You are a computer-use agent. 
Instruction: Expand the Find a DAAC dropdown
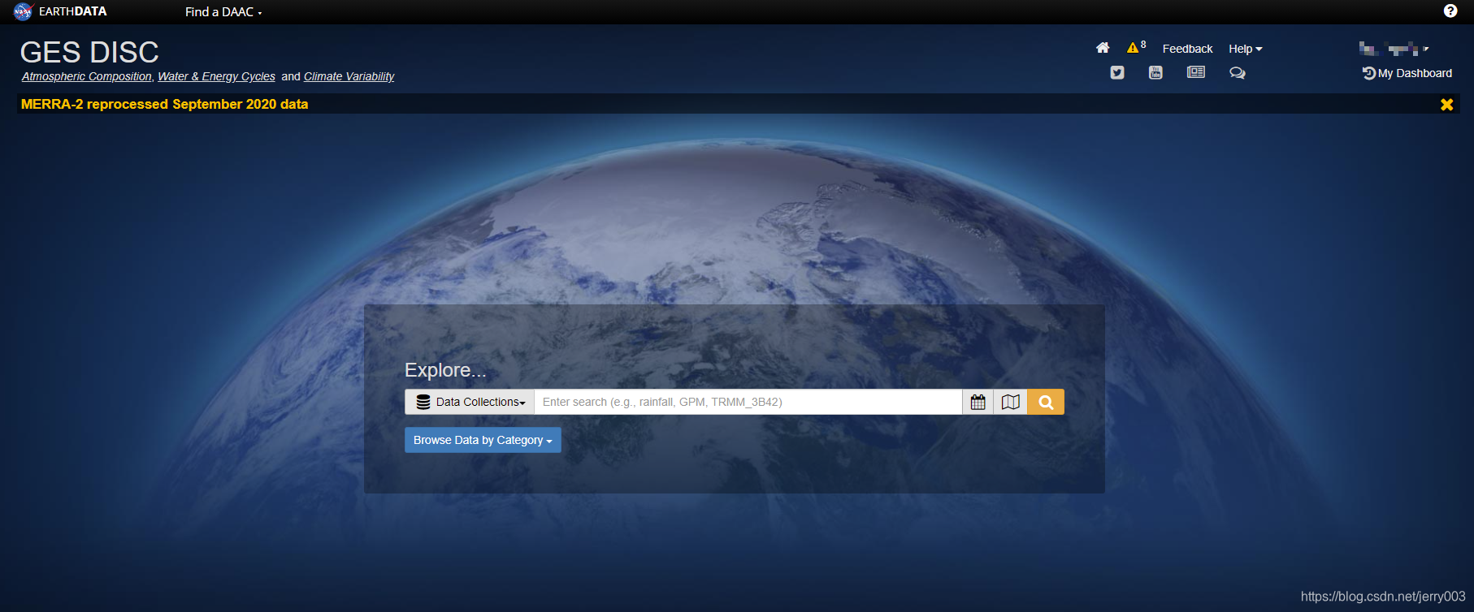pyautogui.click(x=223, y=12)
